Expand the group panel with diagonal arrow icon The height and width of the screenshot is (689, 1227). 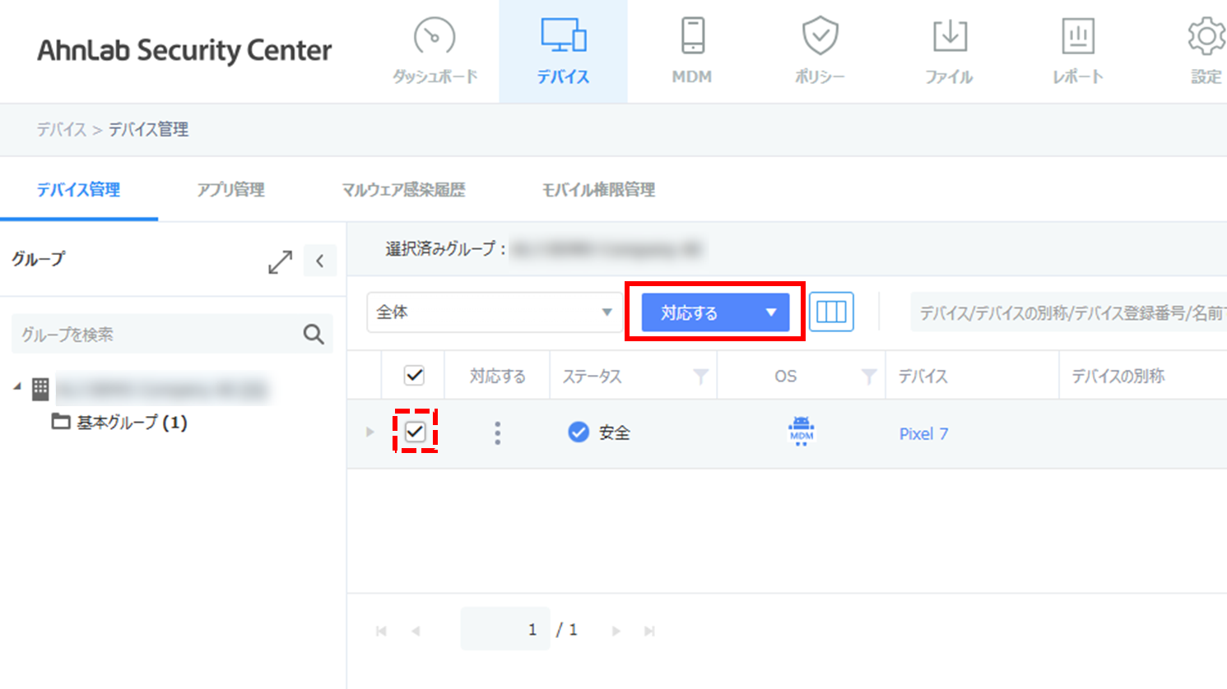pyautogui.click(x=281, y=261)
